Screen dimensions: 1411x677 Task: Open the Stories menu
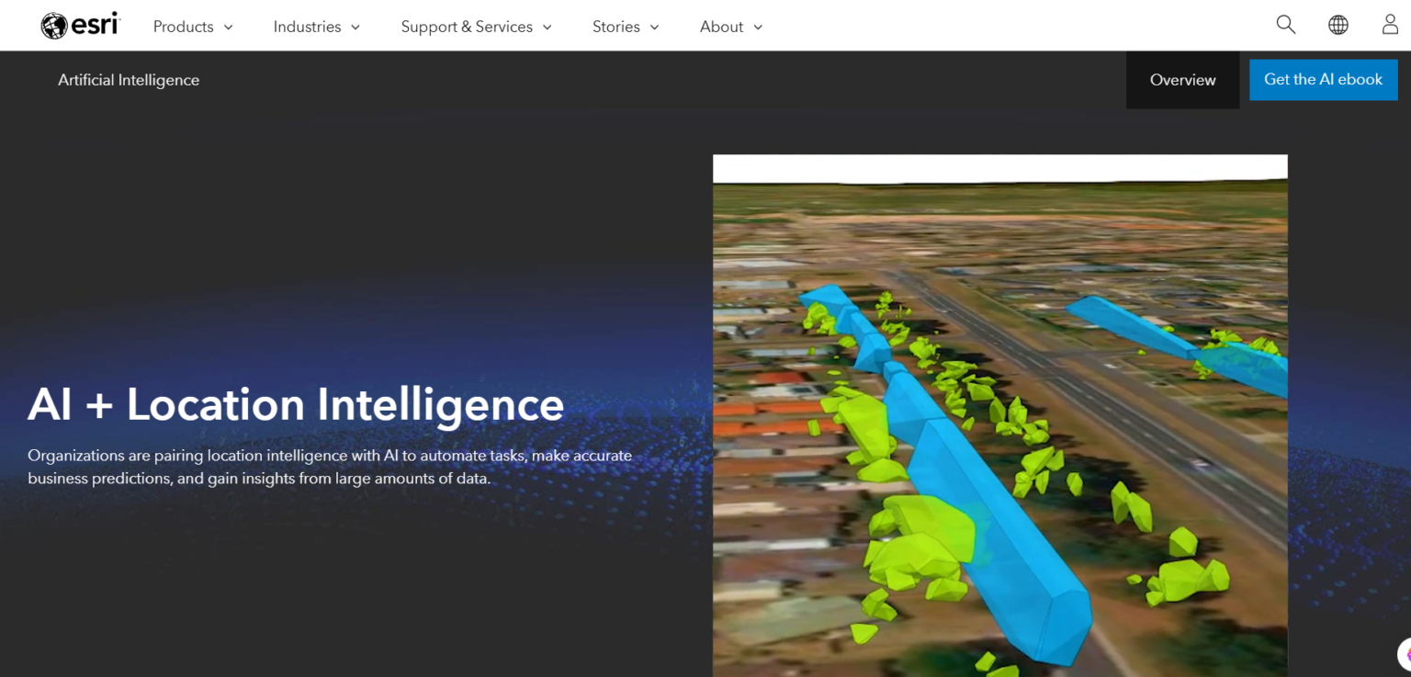pyautogui.click(x=626, y=27)
